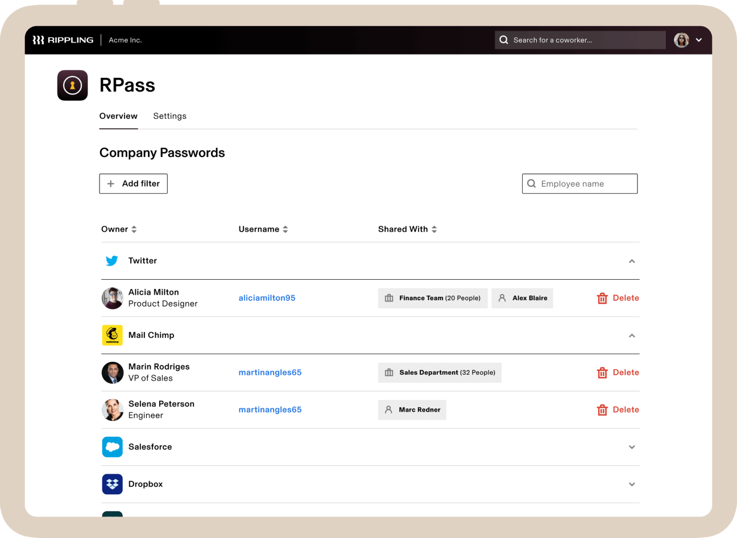
Task: Open martinangles65 link in Marin Rodriges row
Action: pyautogui.click(x=270, y=373)
